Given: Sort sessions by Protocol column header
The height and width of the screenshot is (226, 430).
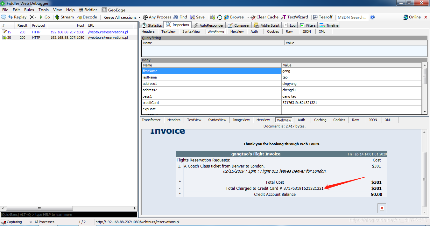Looking at the screenshot, I should tap(39, 25).
